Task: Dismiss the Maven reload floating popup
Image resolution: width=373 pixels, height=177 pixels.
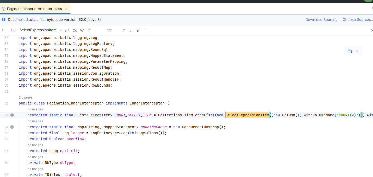Action: tap(357, 51)
